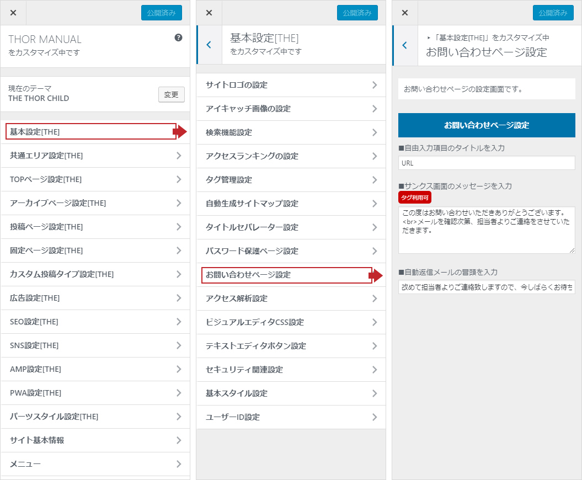Expand the 検索機能設定 chevron arrow
The height and width of the screenshot is (480, 582).
pyautogui.click(x=375, y=132)
